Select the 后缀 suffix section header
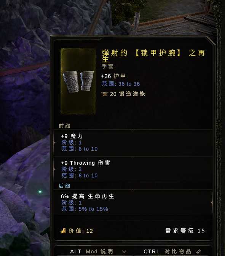Screen dimensions: 225x256 coord(64,186)
